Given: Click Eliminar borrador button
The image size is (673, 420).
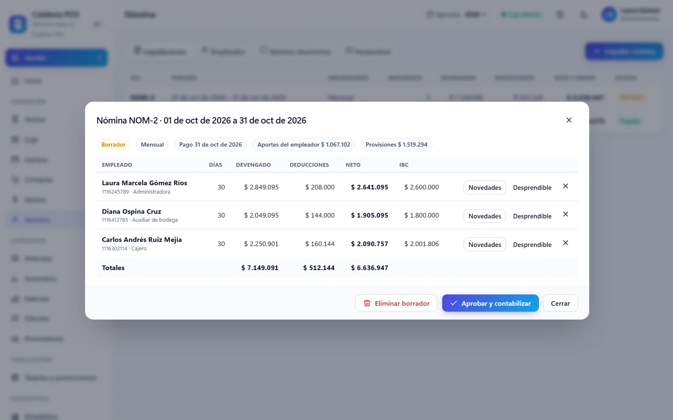Looking at the screenshot, I should coord(396,303).
